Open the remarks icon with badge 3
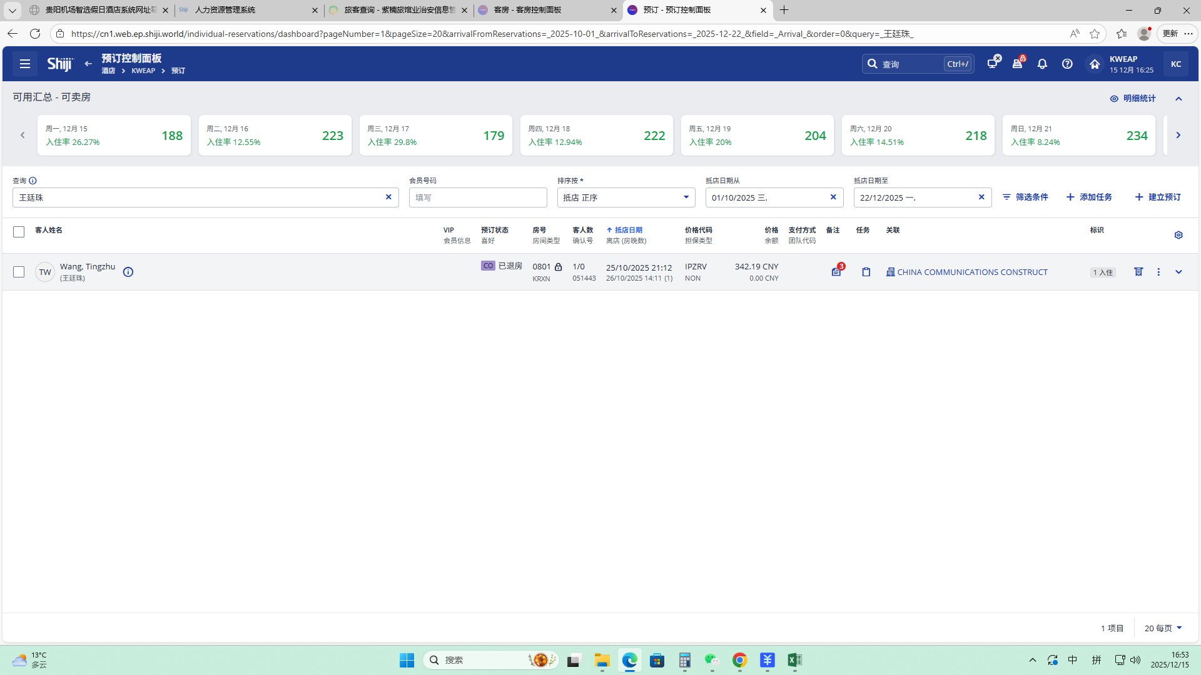Screen dimensions: 1201x675 coord(836,272)
